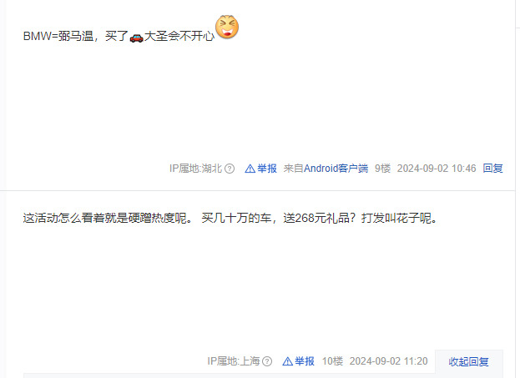This screenshot has width=520, height=378.
Task: Click the red car emoji in the comment
Action: click(x=136, y=38)
